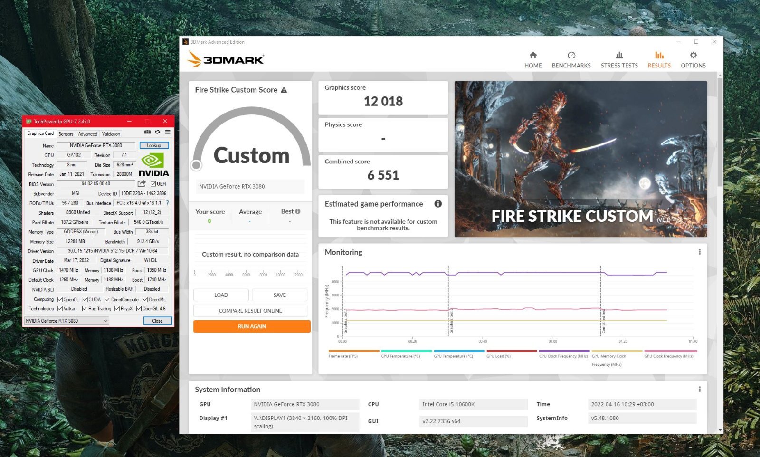Go to STRESS TESTS section
The image size is (760, 457).
tap(619, 60)
